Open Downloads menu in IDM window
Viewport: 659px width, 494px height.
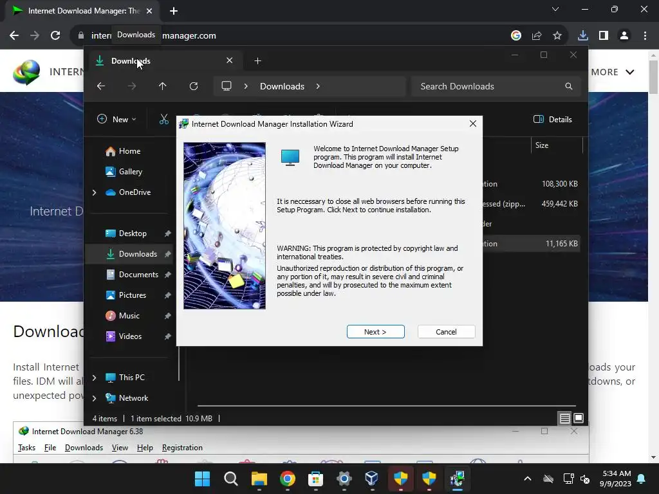click(x=84, y=448)
